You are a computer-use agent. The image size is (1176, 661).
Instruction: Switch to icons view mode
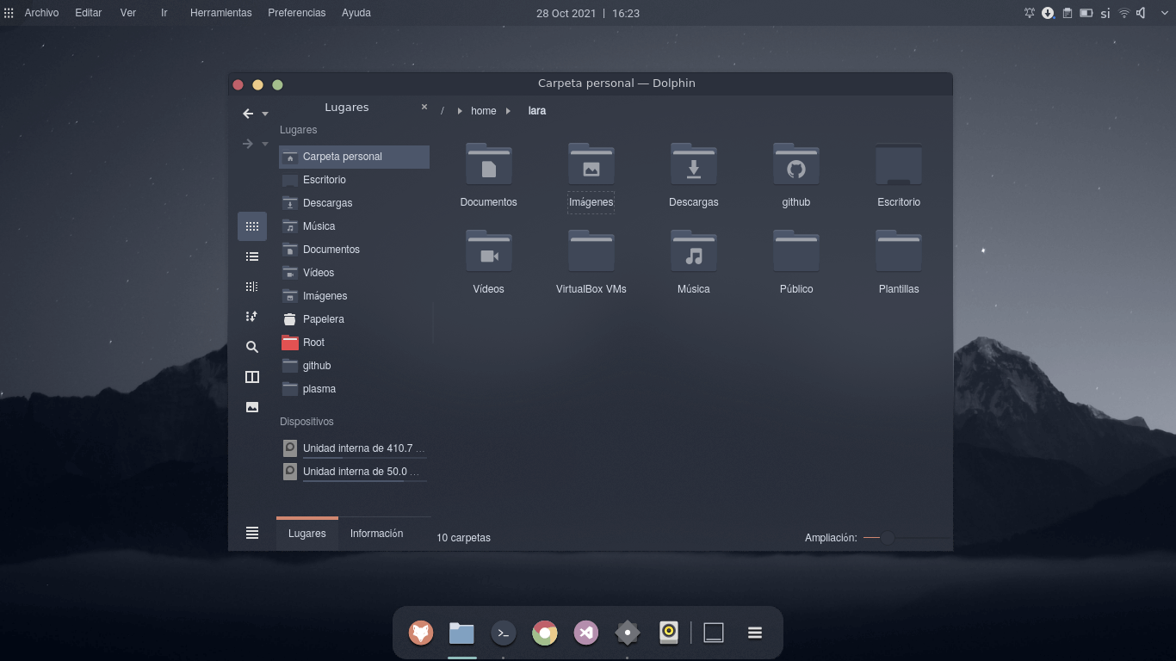point(252,226)
